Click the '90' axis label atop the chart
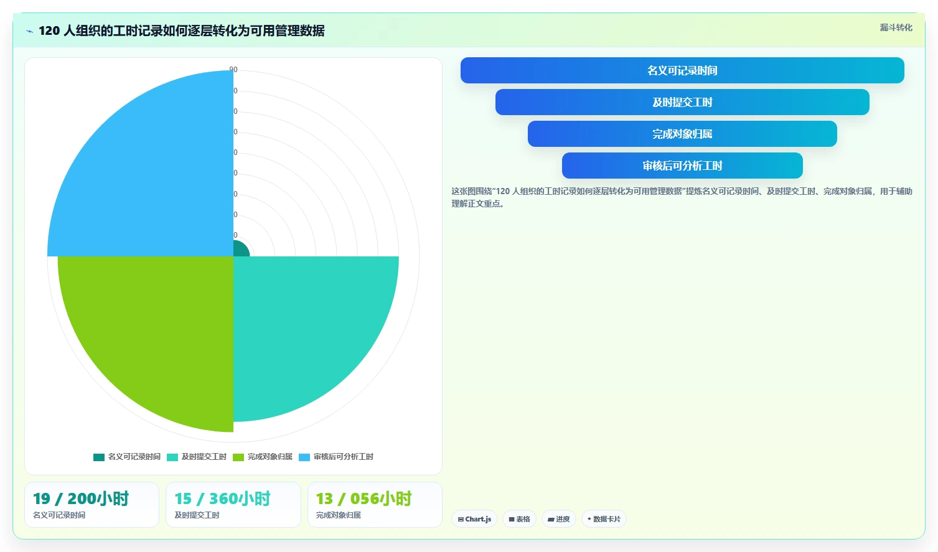The image size is (938, 552). coord(233,70)
